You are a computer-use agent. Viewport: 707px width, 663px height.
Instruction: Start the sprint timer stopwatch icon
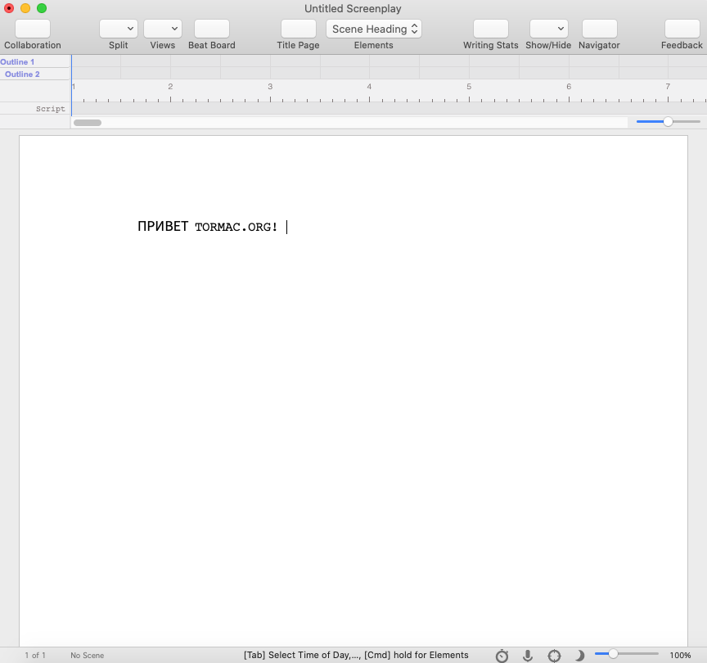[502, 656]
